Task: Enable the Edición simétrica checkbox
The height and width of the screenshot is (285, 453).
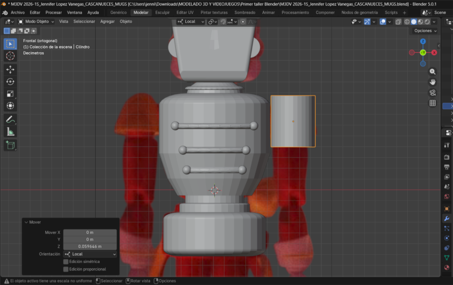Action: point(66,261)
